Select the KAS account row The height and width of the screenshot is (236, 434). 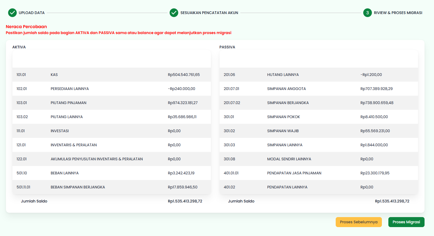(x=111, y=75)
